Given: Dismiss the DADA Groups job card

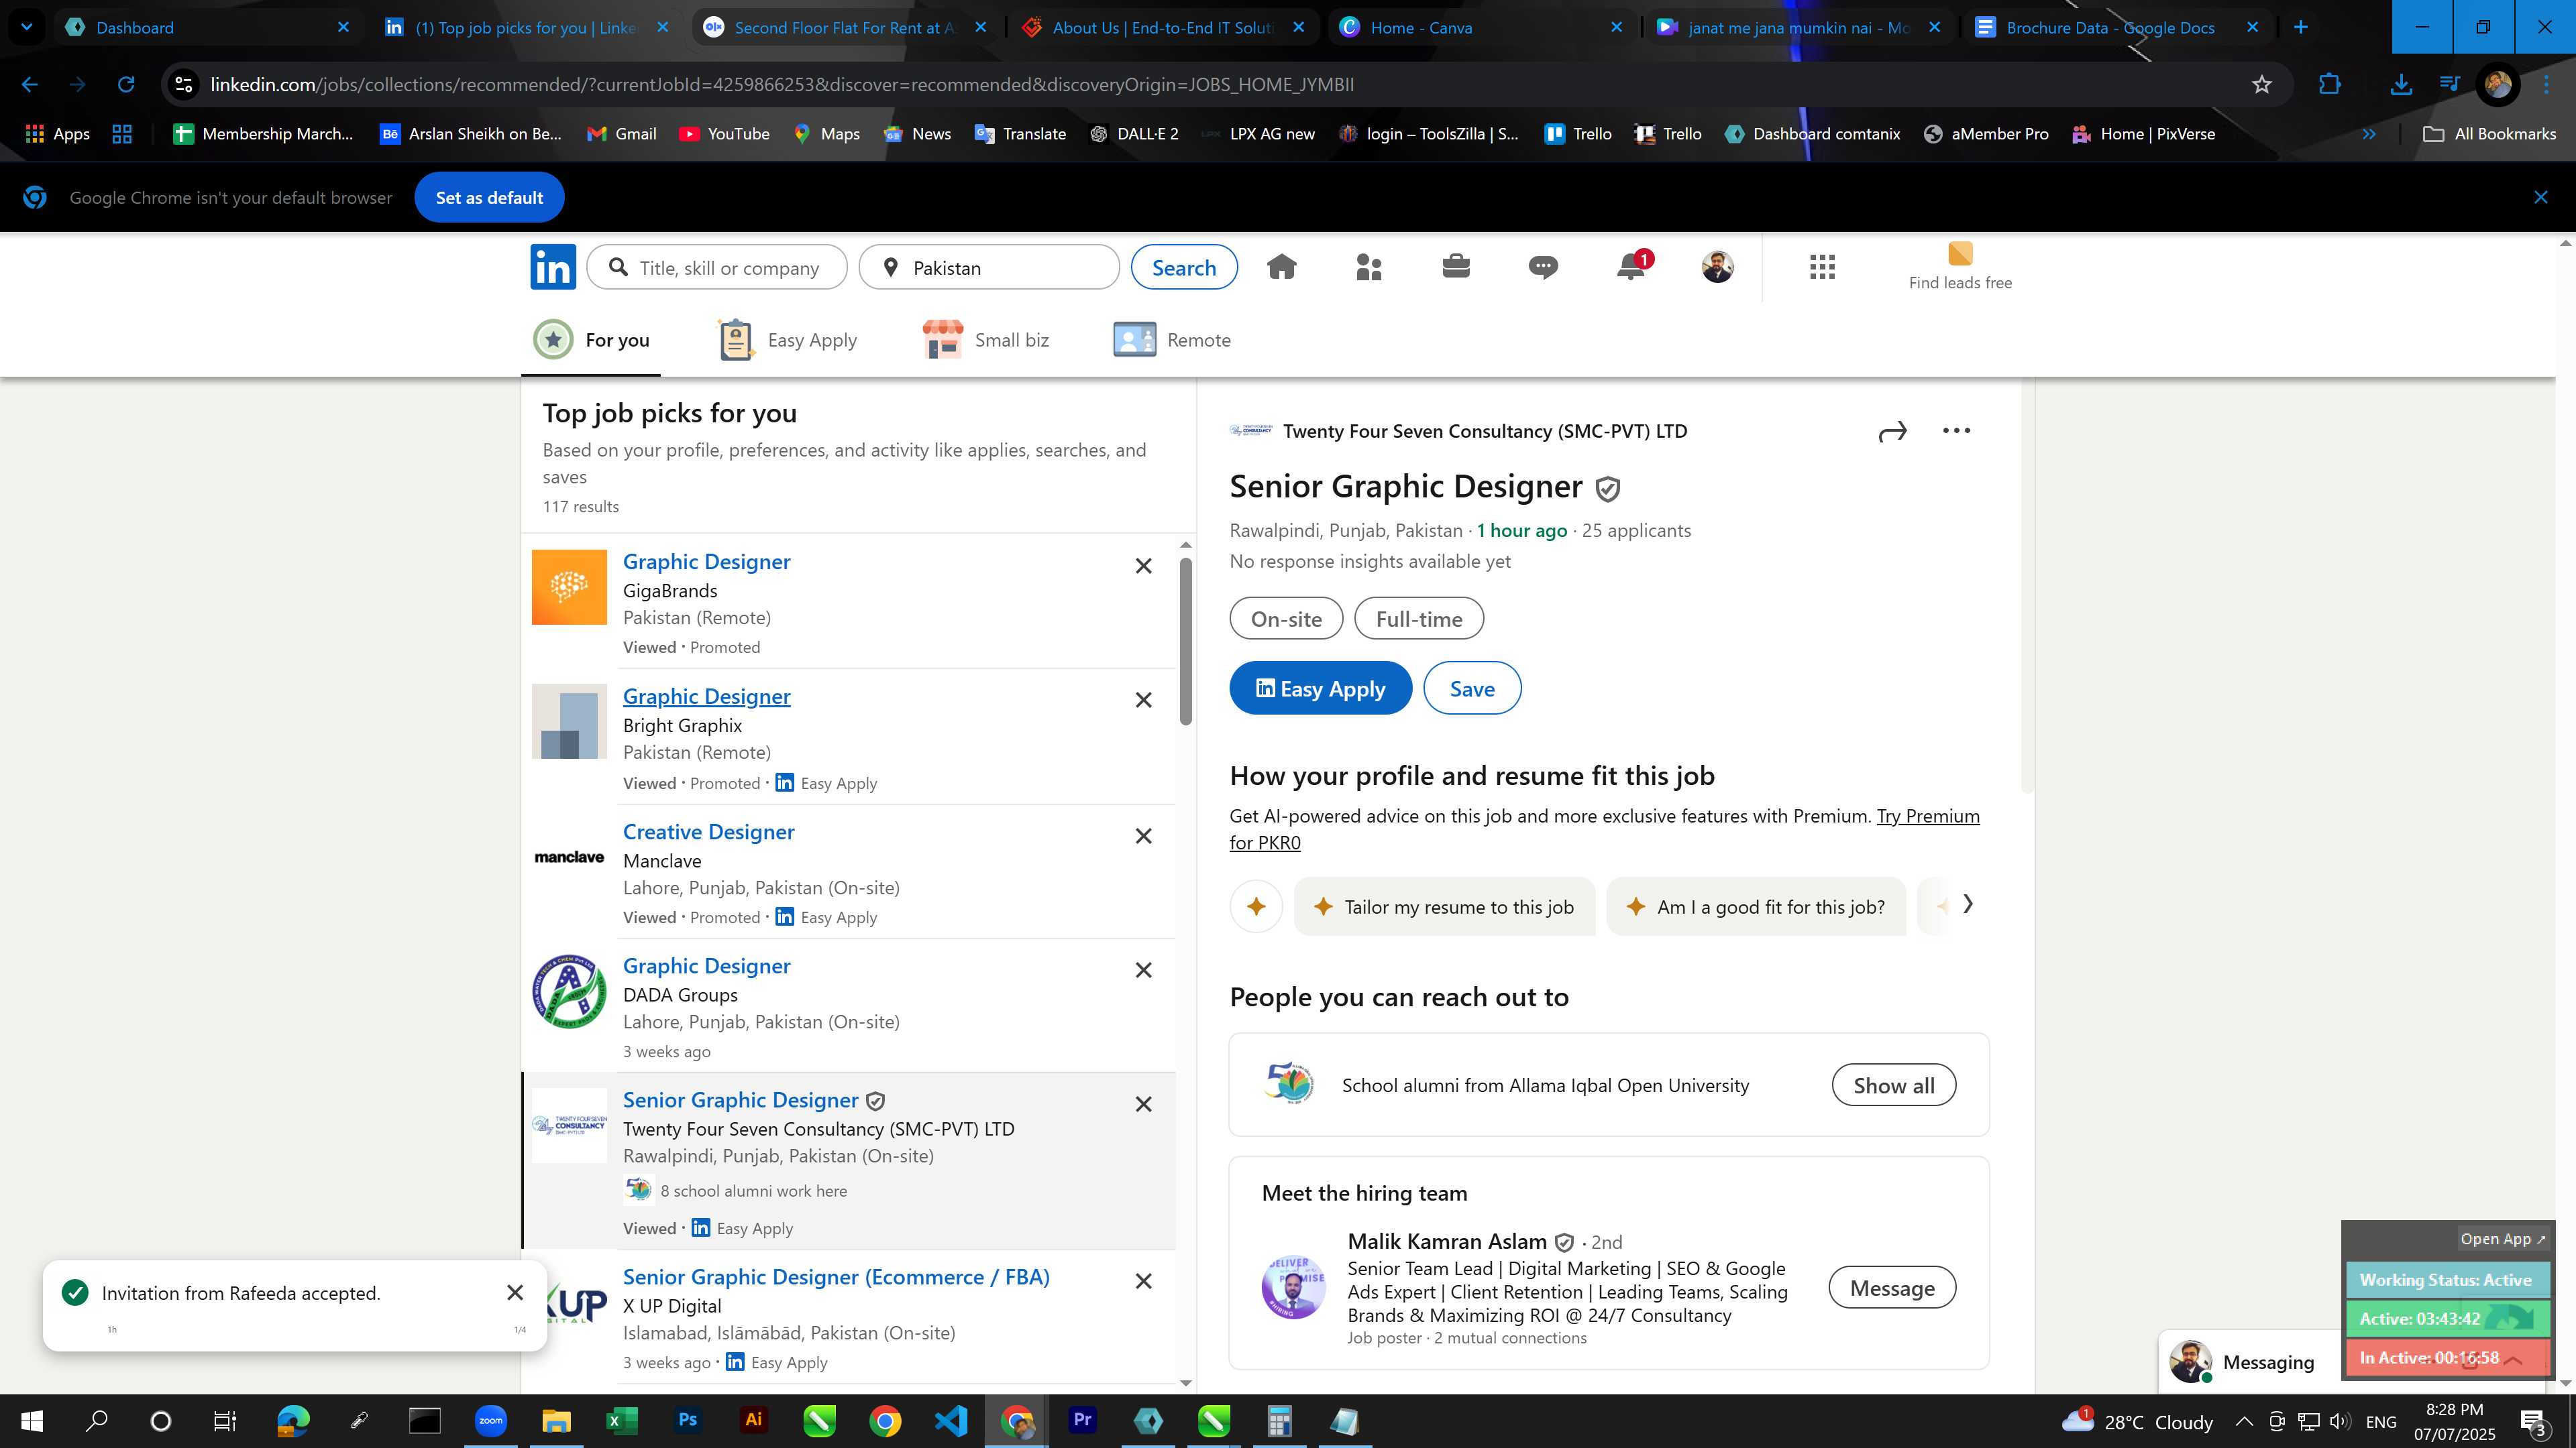Looking at the screenshot, I should [1143, 970].
